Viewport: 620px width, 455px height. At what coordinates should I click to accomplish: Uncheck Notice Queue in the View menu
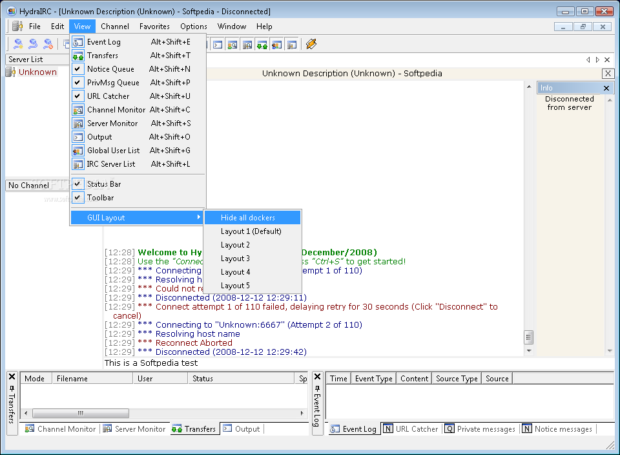(138, 69)
